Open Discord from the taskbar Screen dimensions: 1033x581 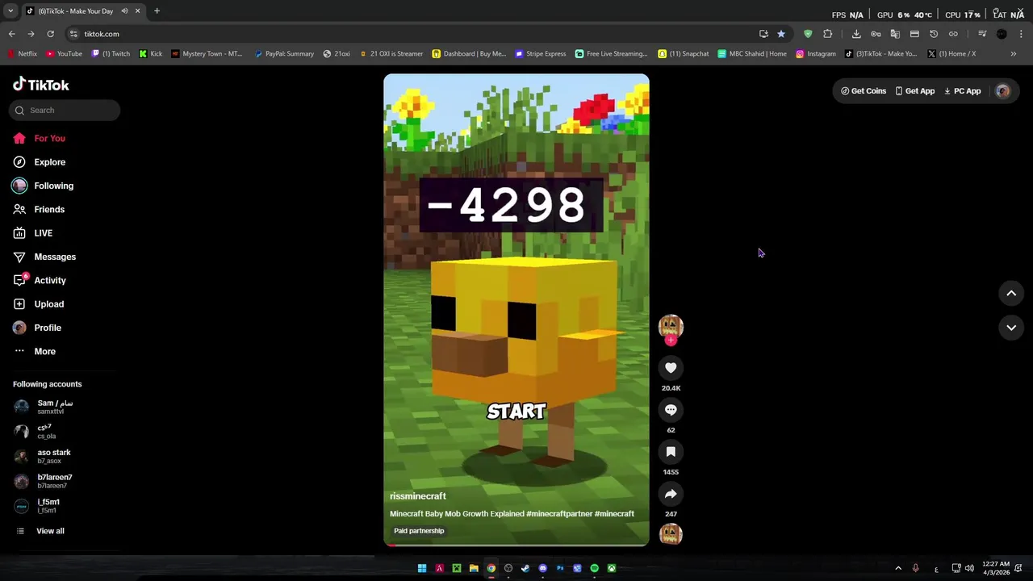[542, 568]
